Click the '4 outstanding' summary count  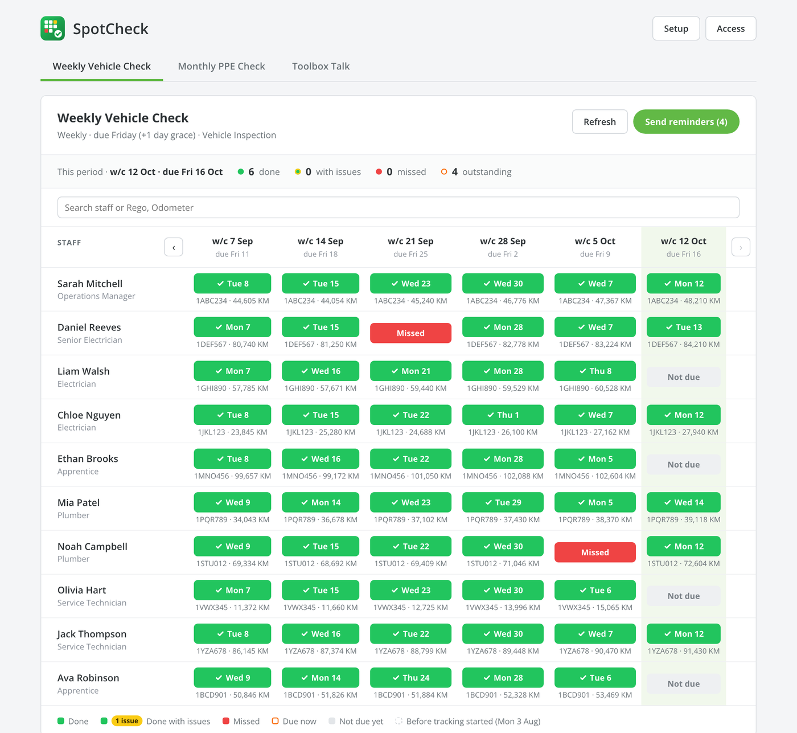tap(476, 172)
